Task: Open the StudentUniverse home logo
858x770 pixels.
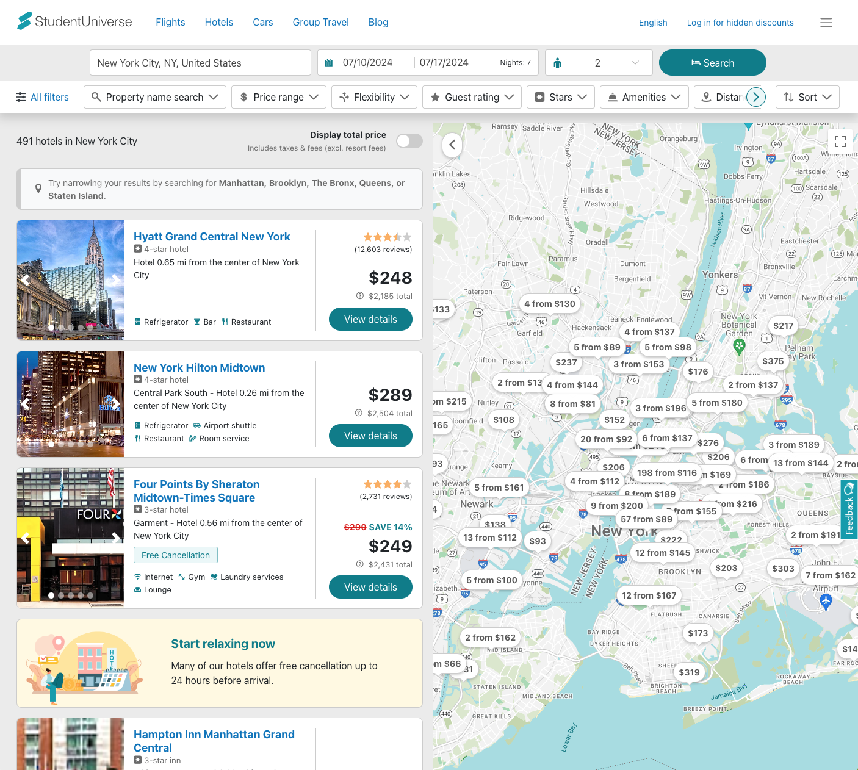Action: point(74,21)
